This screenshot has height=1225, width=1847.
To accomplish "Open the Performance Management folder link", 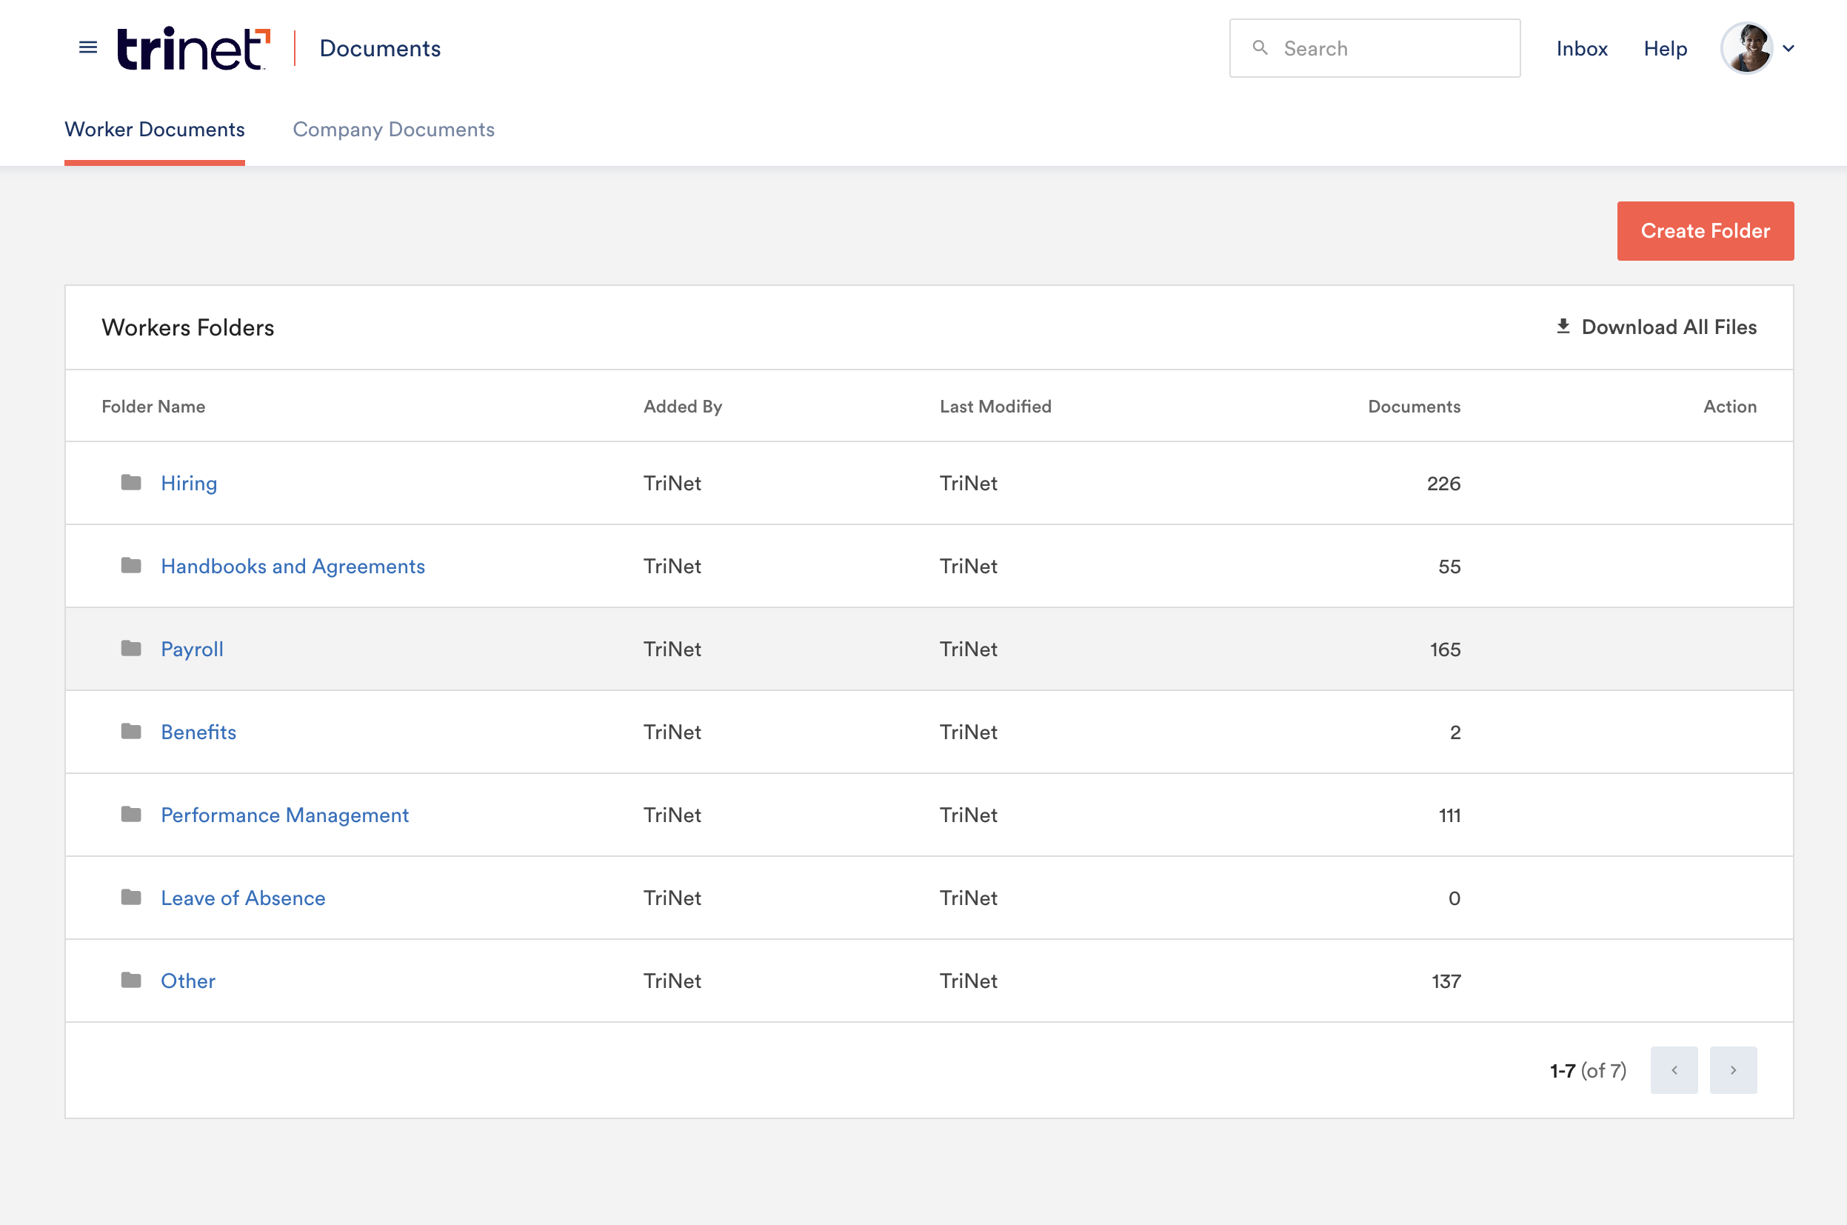I will pyautogui.click(x=284, y=815).
